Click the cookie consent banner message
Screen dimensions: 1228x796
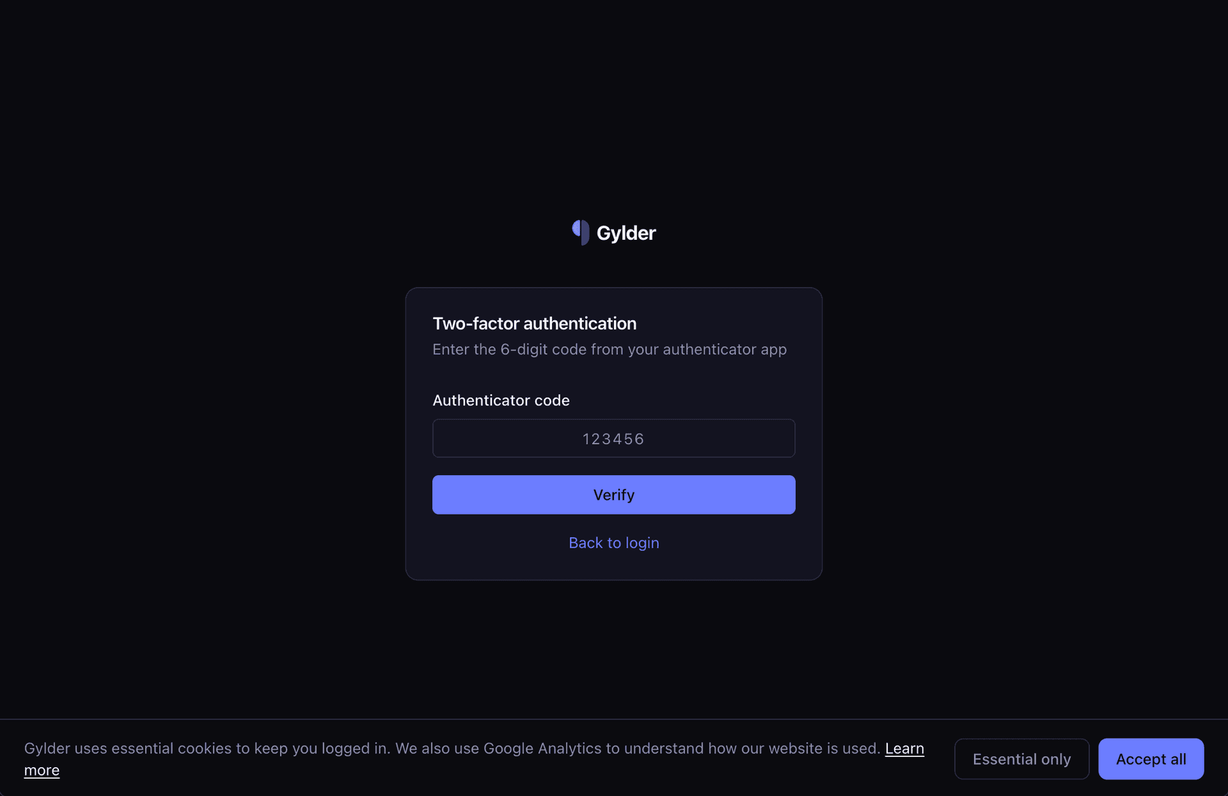pos(448,748)
